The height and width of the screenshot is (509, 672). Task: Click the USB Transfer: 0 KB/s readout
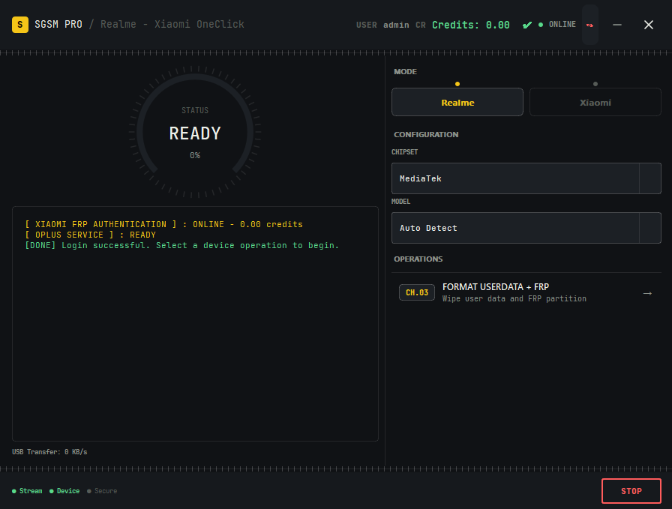49,452
